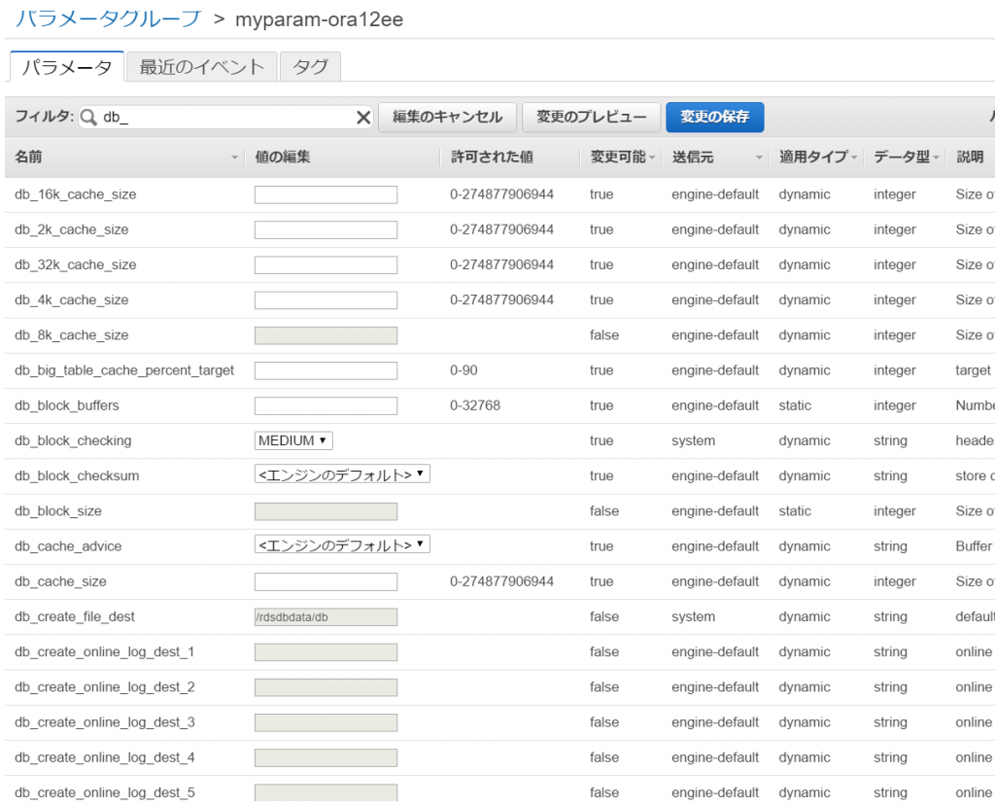The width and height of the screenshot is (995, 807).
Task: Select the db_block_checking parameter name
Action: pos(73,440)
